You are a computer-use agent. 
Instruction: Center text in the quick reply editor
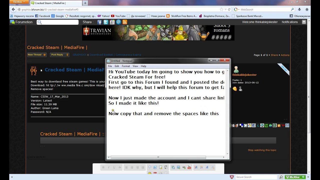(x=132, y=167)
